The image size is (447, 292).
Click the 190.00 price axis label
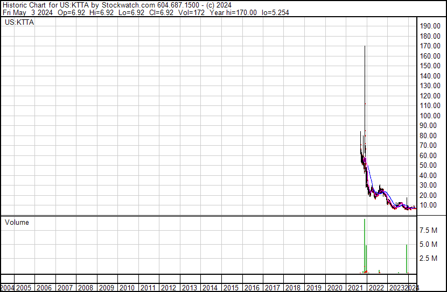click(x=430, y=26)
